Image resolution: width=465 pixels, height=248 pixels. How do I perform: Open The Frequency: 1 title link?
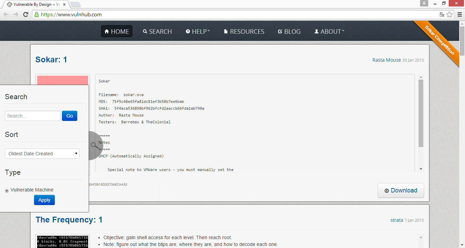click(x=69, y=220)
